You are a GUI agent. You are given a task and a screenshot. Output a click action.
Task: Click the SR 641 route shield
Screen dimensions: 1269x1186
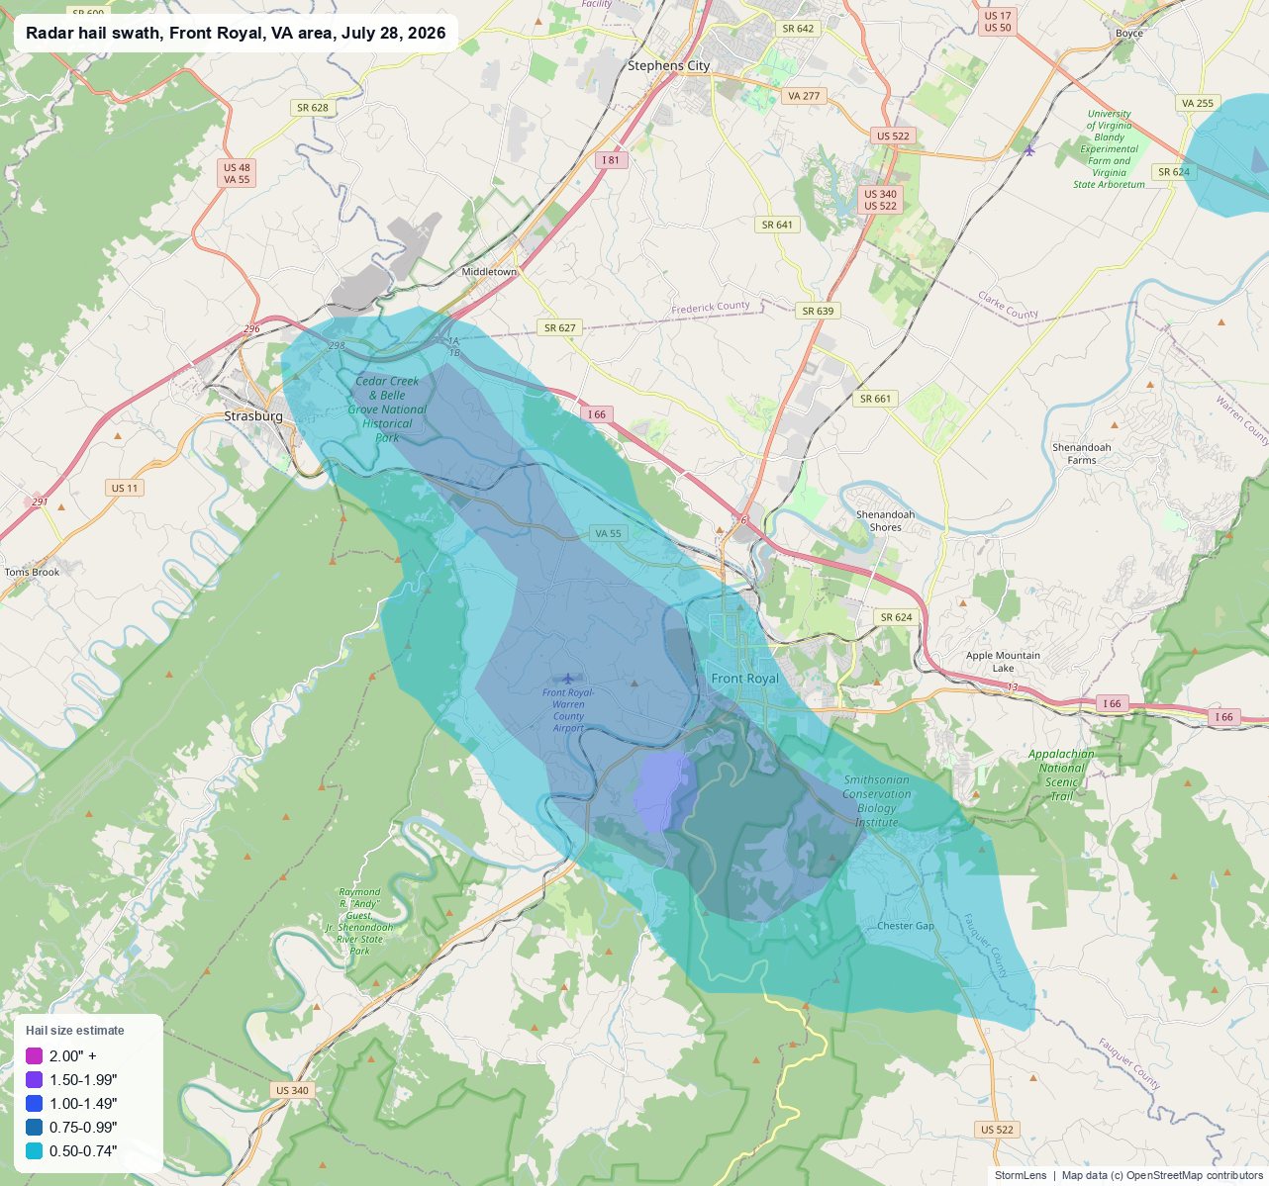pyautogui.click(x=777, y=225)
